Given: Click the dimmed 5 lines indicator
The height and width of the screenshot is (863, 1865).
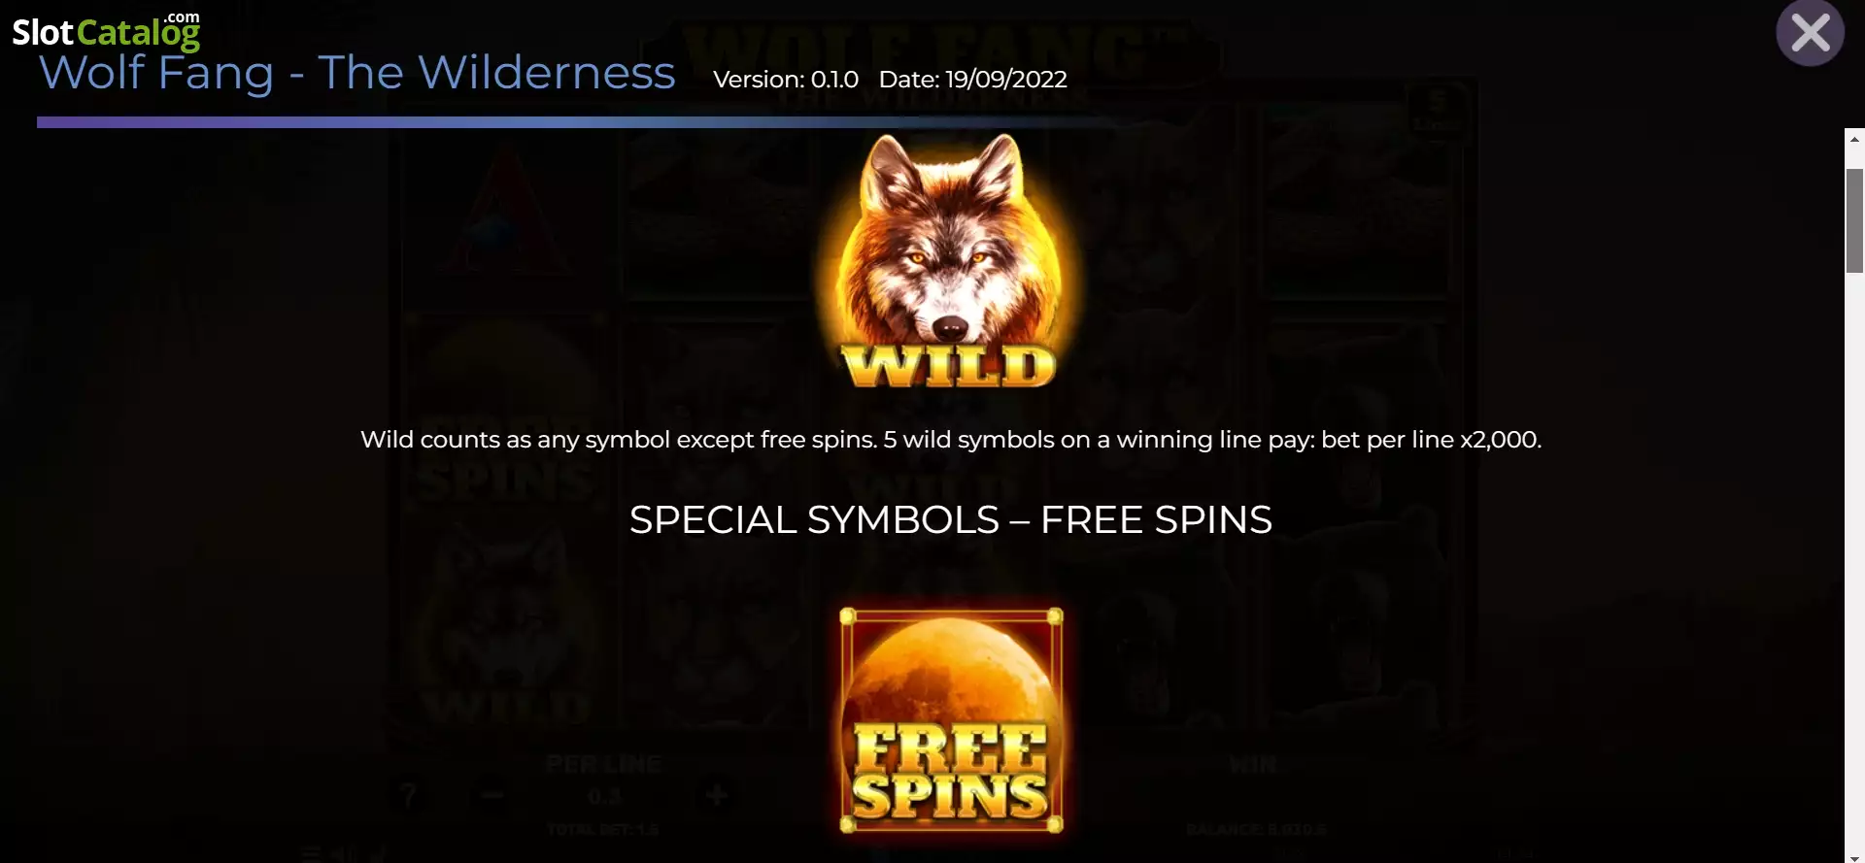Looking at the screenshot, I should click(x=1438, y=110).
